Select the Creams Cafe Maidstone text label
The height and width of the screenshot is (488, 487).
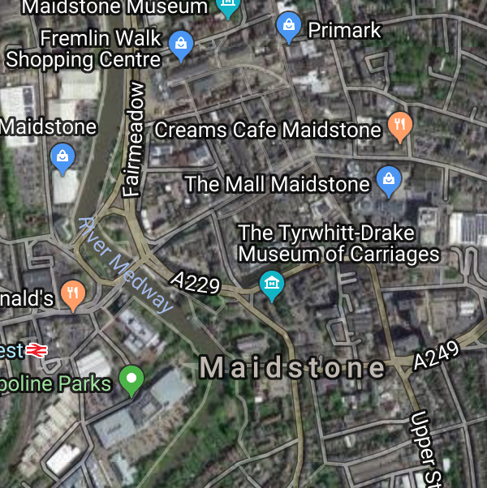[268, 130]
